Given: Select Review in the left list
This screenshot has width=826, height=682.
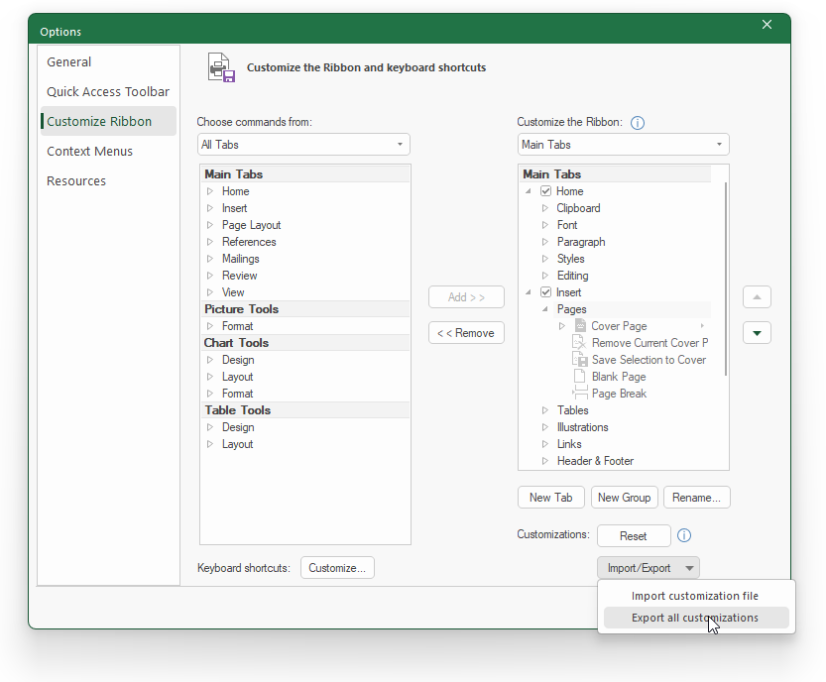Looking at the screenshot, I should tap(240, 276).
